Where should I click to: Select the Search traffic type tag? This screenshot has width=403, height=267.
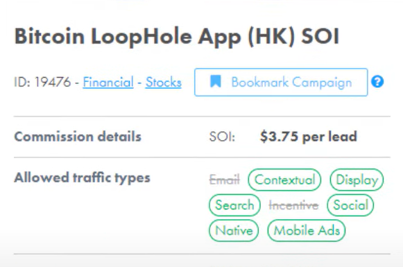tap(234, 205)
